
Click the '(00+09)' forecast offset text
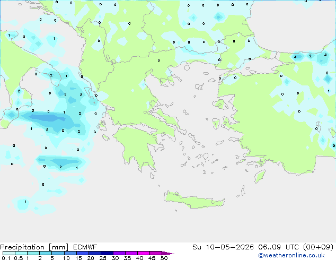click(319, 247)
